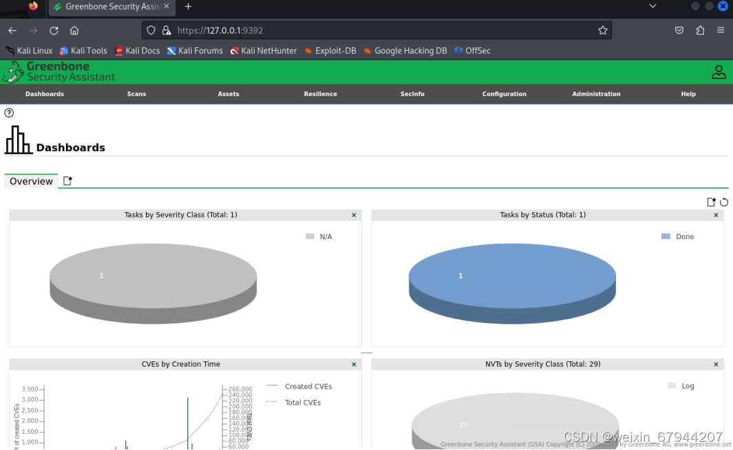The image size is (733, 450).
Task: Expand the list all tabs dropdown
Action: (652, 6)
